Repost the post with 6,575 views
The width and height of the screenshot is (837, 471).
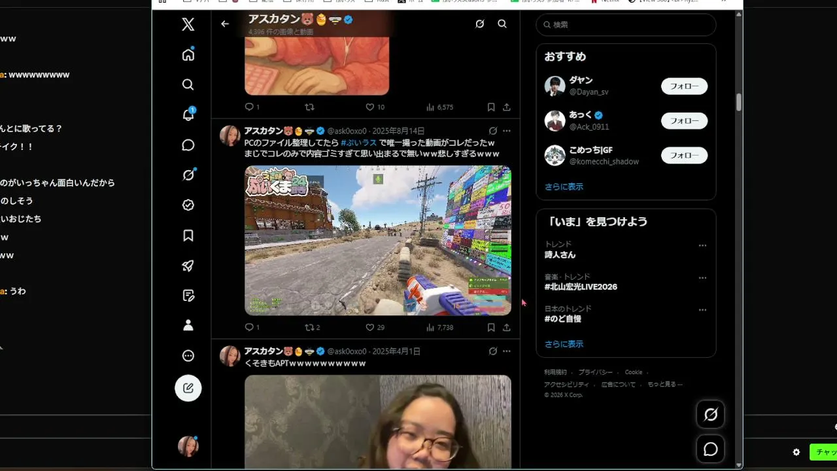(x=310, y=107)
